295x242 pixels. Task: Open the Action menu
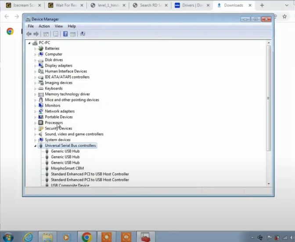[44, 26]
